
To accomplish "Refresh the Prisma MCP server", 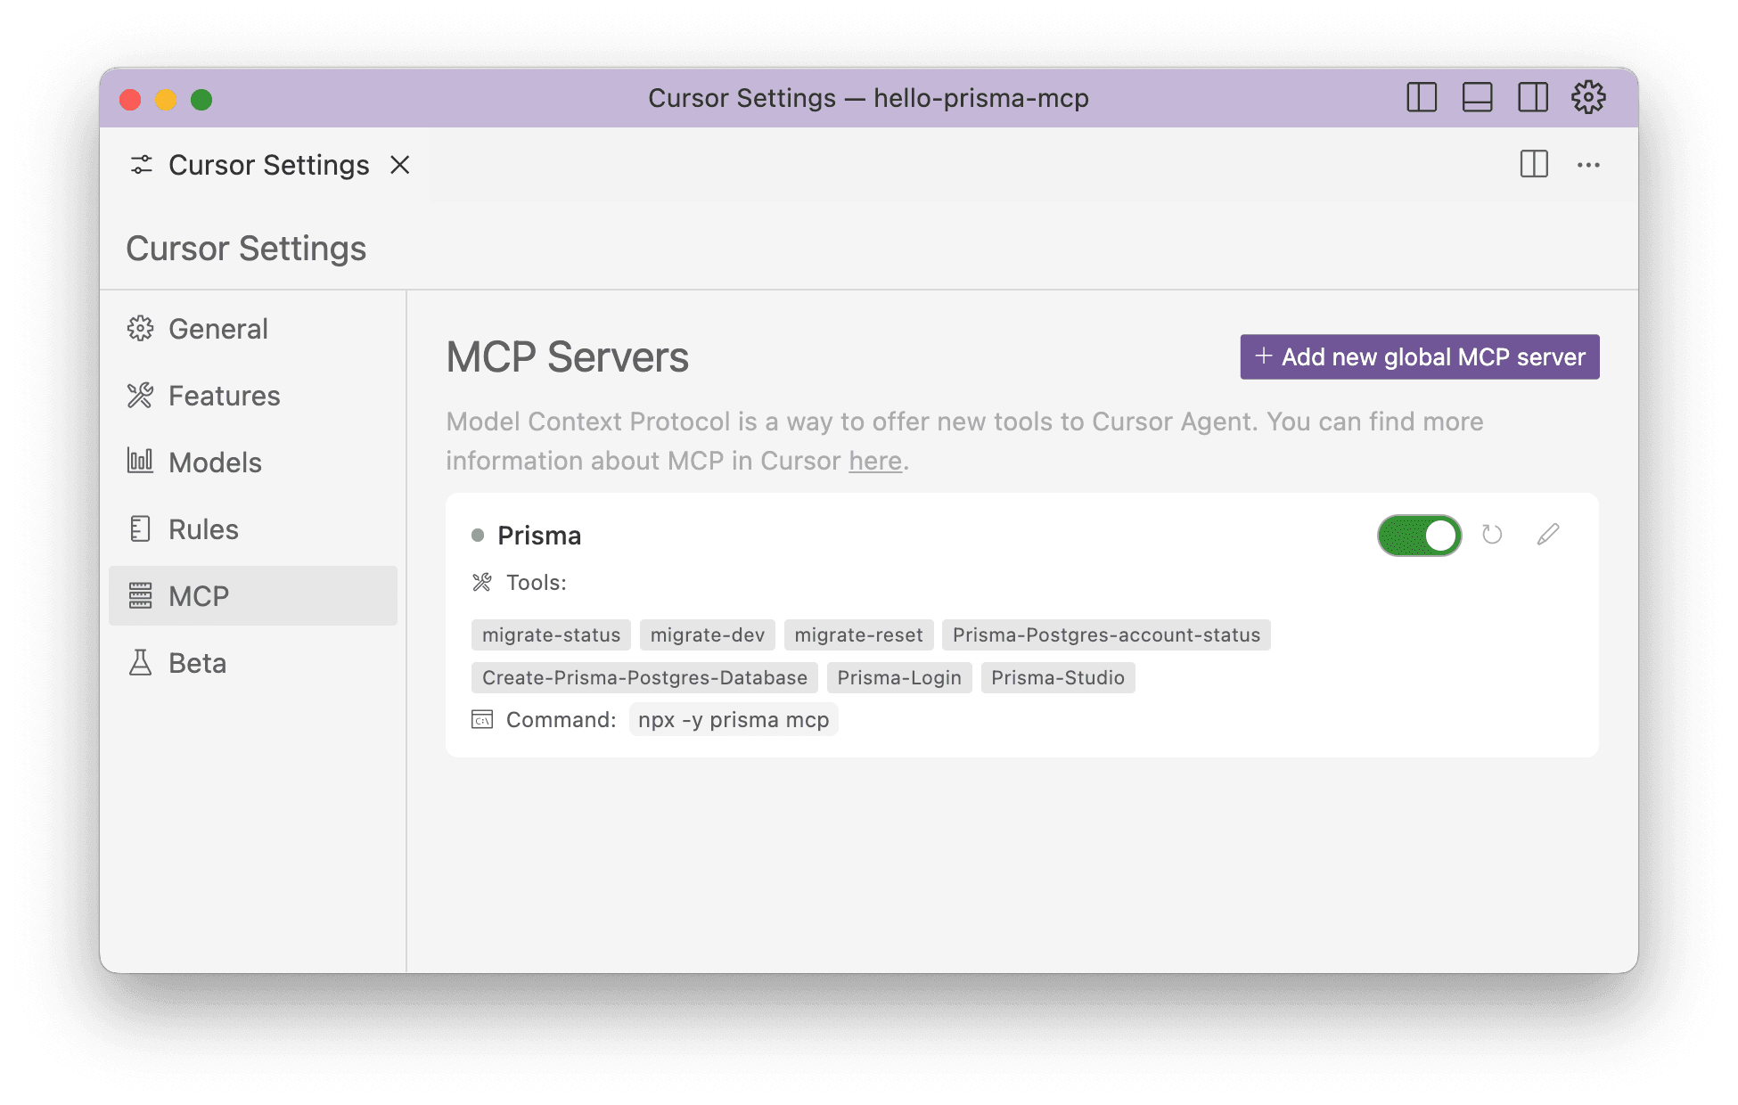I will (x=1491, y=535).
